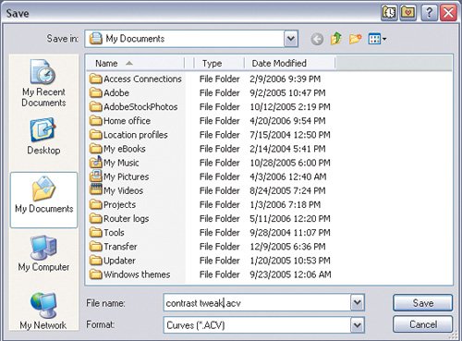
Task: Open My Computer in places bar
Action: [43, 253]
